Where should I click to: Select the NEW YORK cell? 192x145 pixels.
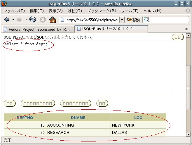coord(138,125)
